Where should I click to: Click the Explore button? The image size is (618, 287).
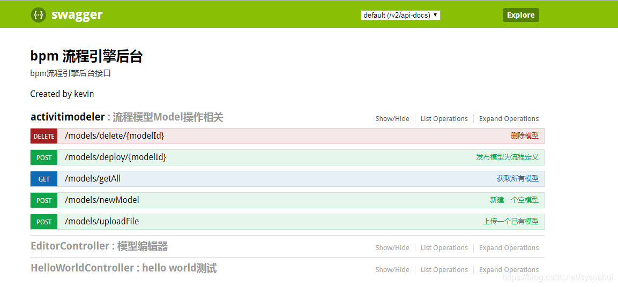(520, 15)
